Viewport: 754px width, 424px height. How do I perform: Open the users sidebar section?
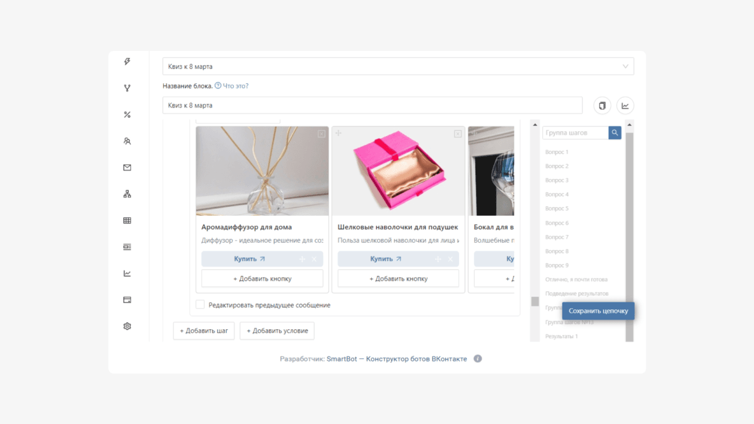(127, 141)
